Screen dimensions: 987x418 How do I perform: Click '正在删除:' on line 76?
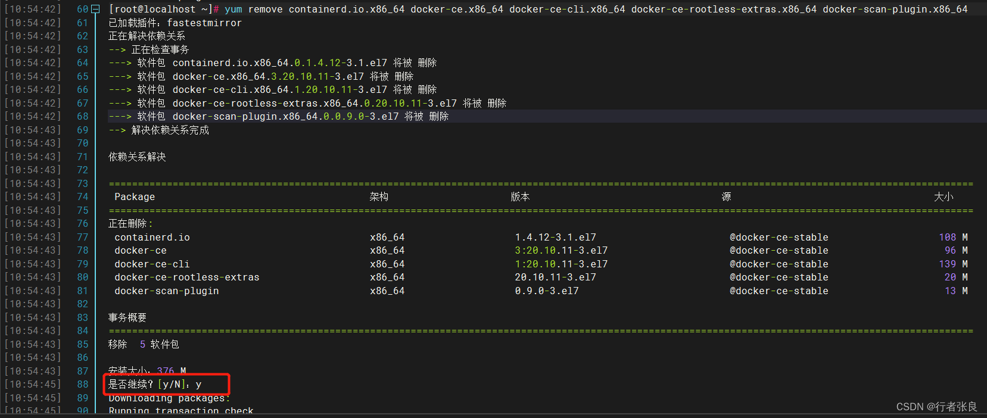point(130,224)
